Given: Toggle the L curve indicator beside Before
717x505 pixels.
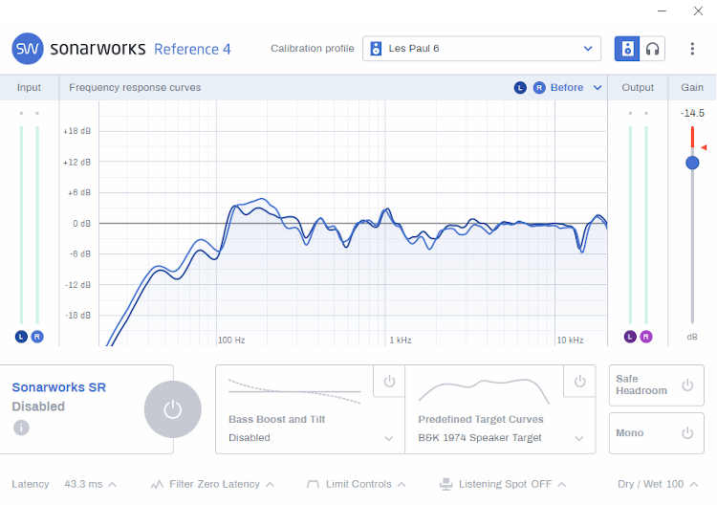Looking at the screenshot, I should 520,87.
